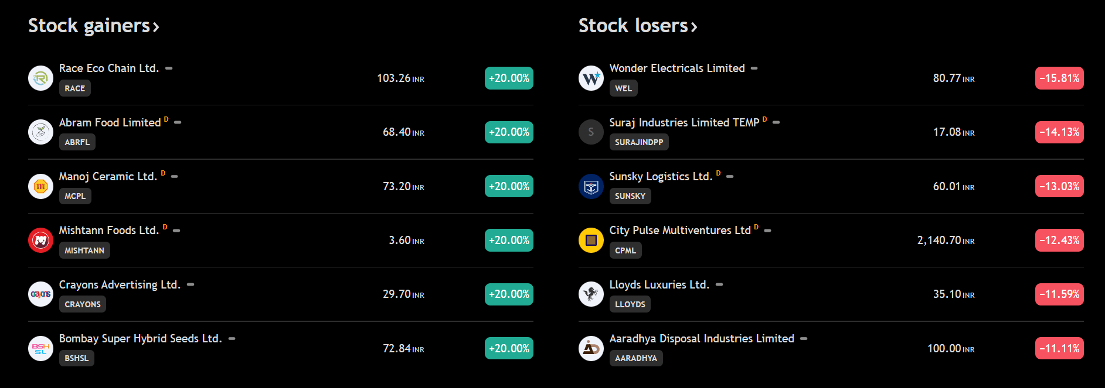Viewport: 1105px width, 388px height.
Task: Click the Manoj Ceramic logo icon
Action: pyautogui.click(x=40, y=186)
